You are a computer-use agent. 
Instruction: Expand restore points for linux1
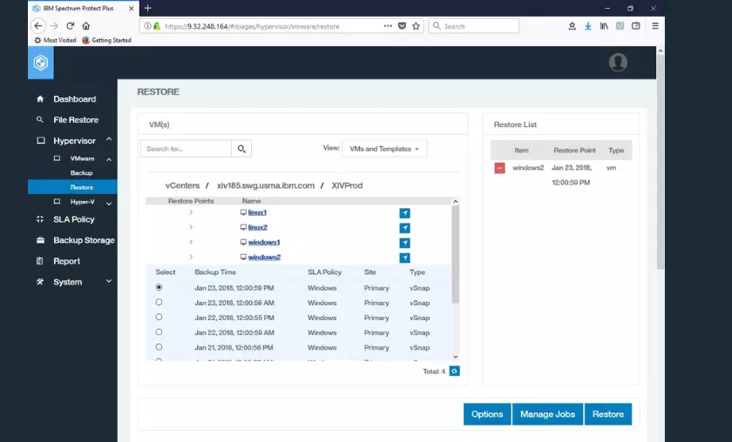[191, 212]
